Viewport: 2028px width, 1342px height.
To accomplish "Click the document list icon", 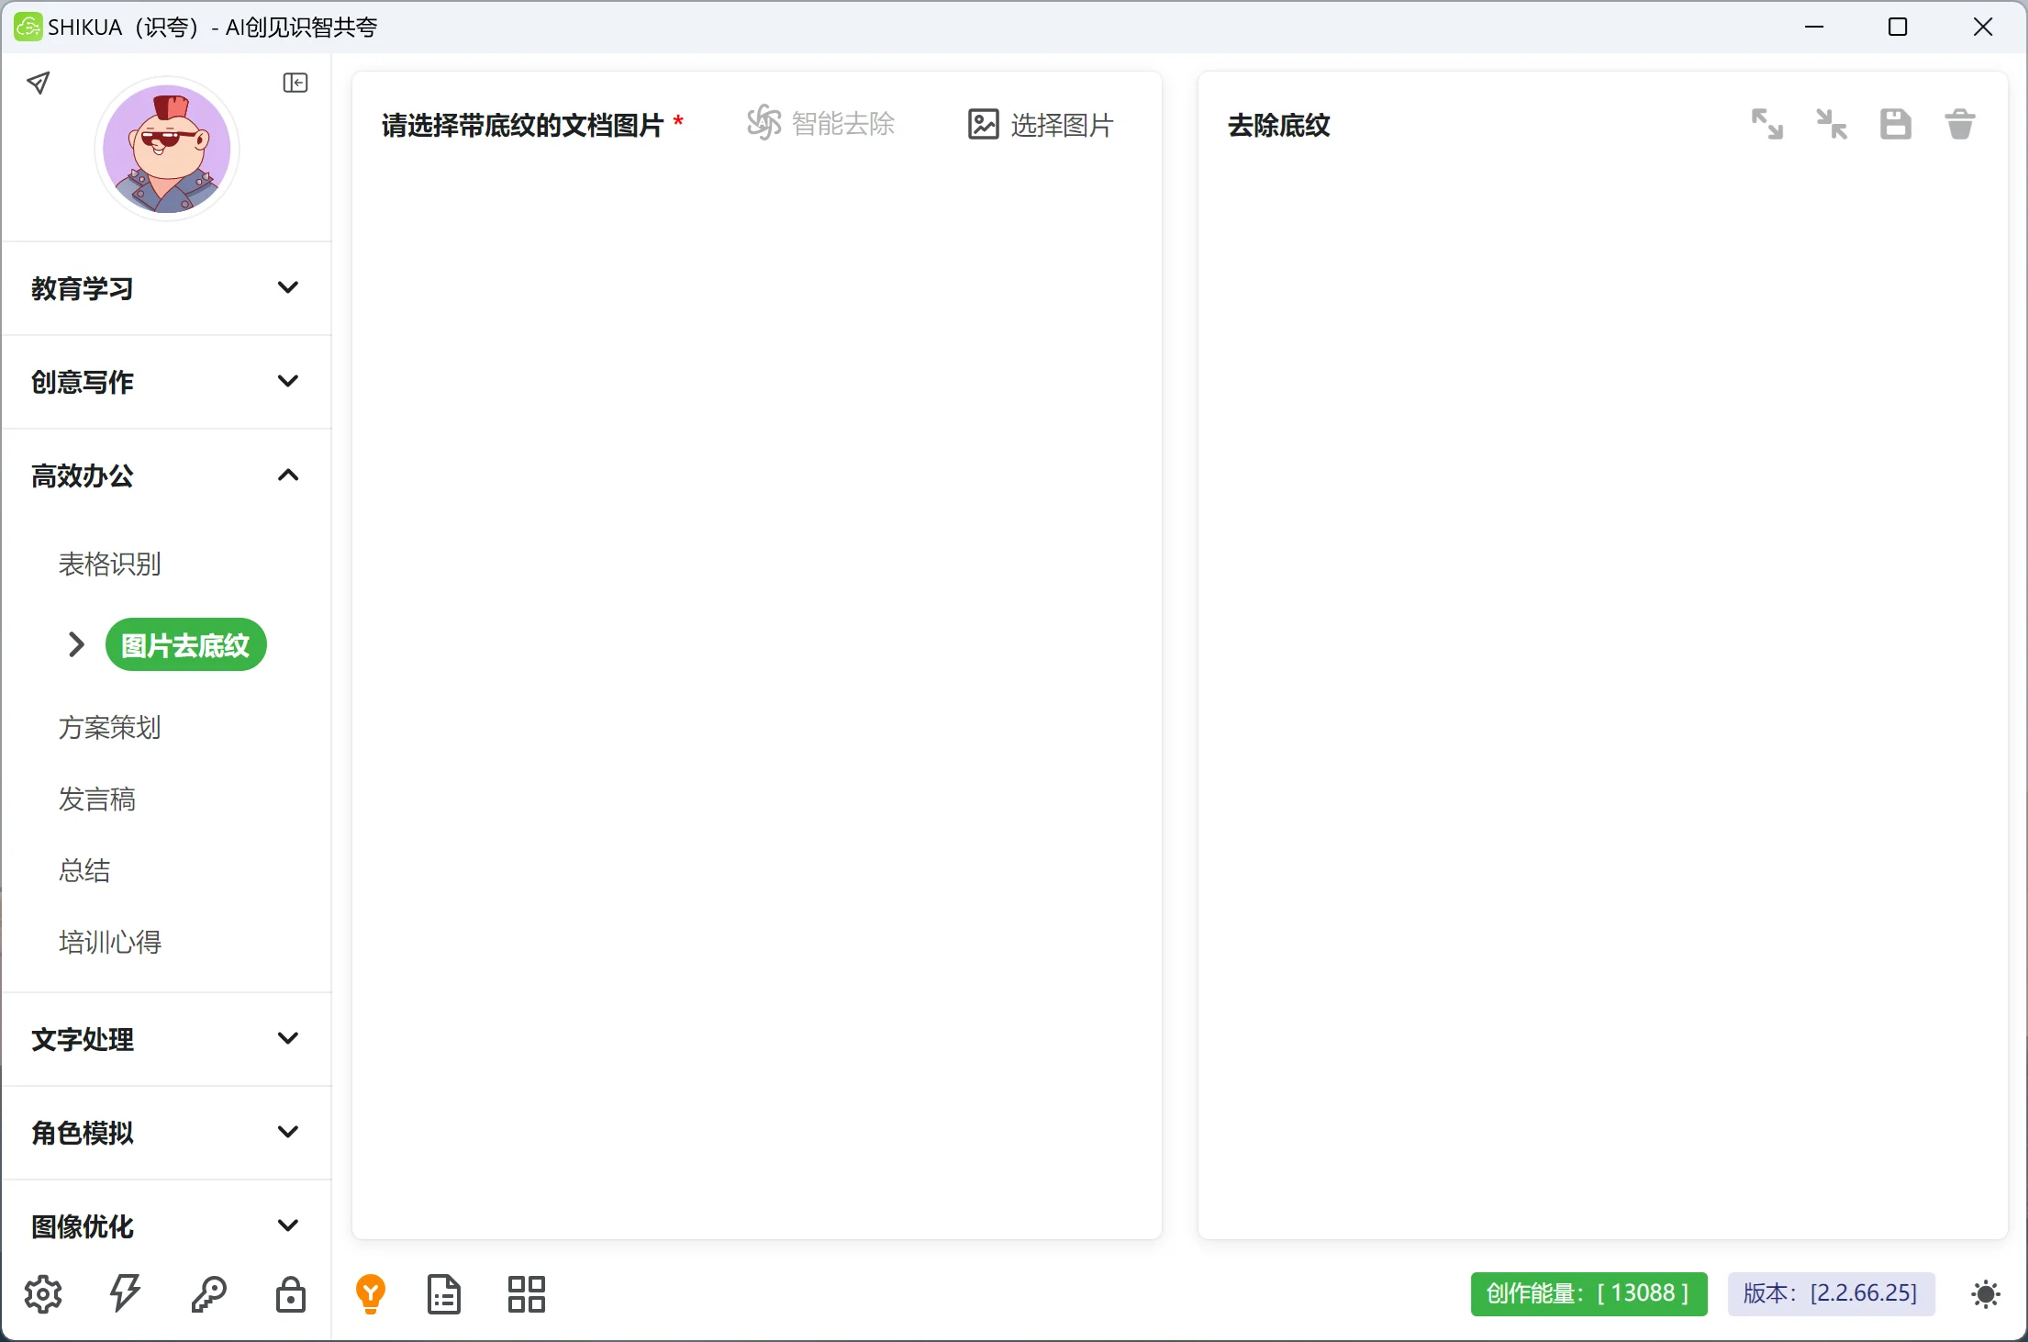I will pyautogui.click(x=444, y=1294).
